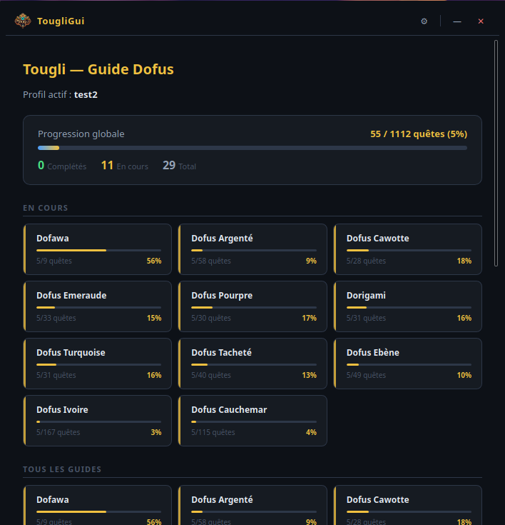Image resolution: width=505 pixels, height=525 pixels.
Task: Click "55 / 1112 quêtes (5%)" text
Action: coord(419,134)
